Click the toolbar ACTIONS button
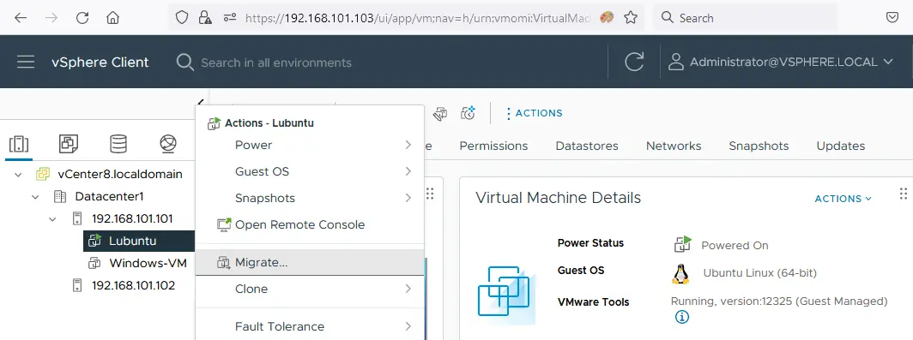Viewport: 913px width, 340px height. (534, 113)
